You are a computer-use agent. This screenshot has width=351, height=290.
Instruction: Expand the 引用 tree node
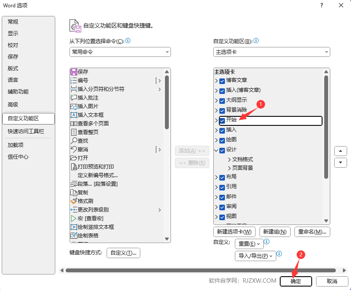(x=216, y=187)
